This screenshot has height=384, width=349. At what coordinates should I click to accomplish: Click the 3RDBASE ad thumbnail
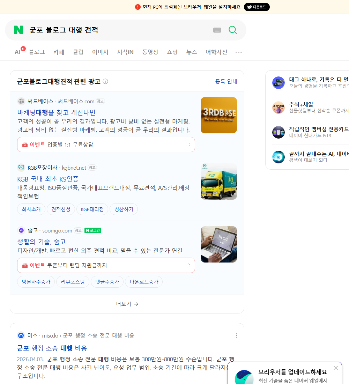click(219, 115)
